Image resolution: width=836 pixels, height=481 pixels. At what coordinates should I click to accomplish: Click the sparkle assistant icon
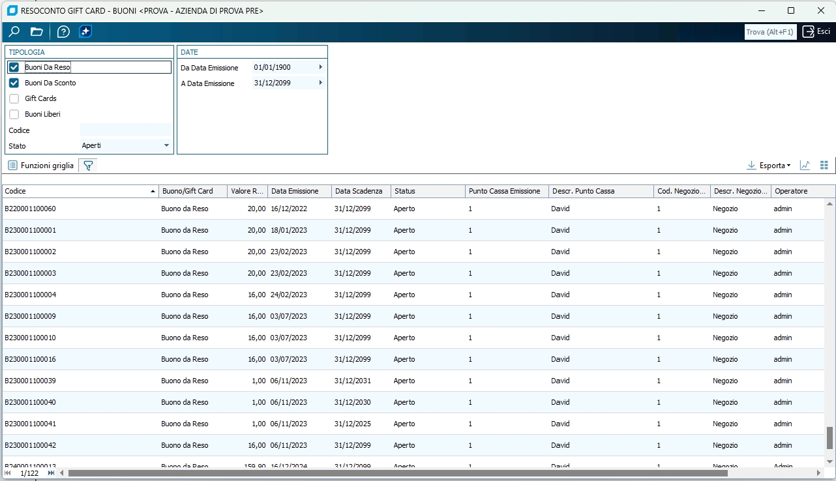point(85,32)
